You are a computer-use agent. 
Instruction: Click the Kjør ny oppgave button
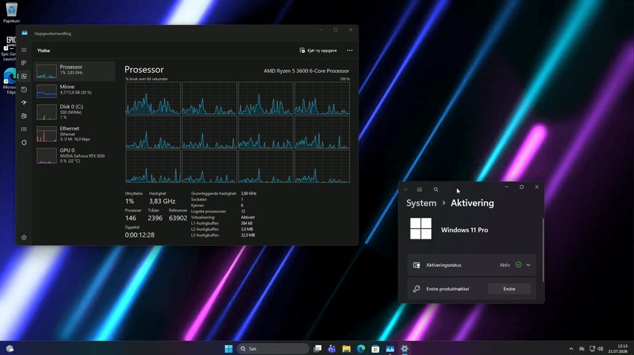click(x=318, y=51)
